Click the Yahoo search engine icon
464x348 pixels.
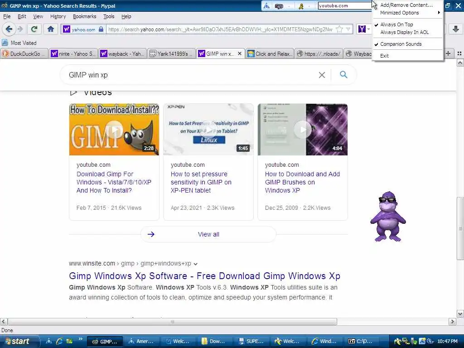point(362,29)
